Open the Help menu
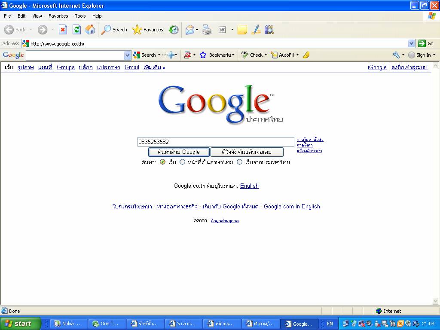 click(x=97, y=16)
